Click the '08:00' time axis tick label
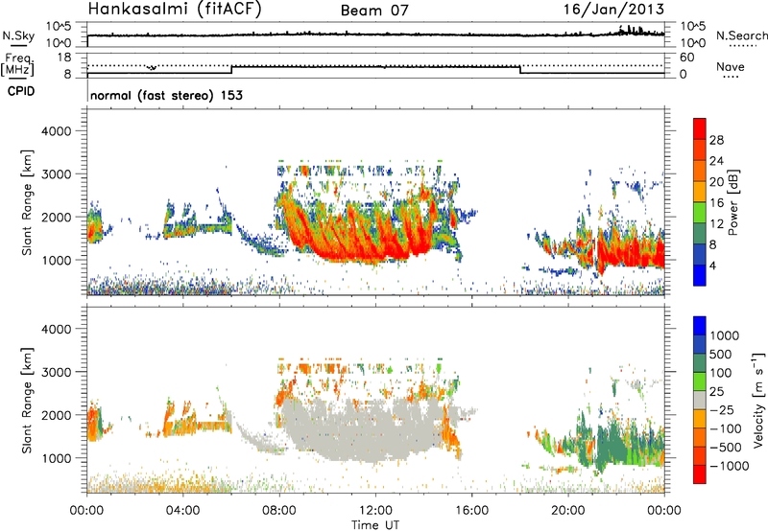The width and height of the screenshot is (768, 531). (279, 511)
